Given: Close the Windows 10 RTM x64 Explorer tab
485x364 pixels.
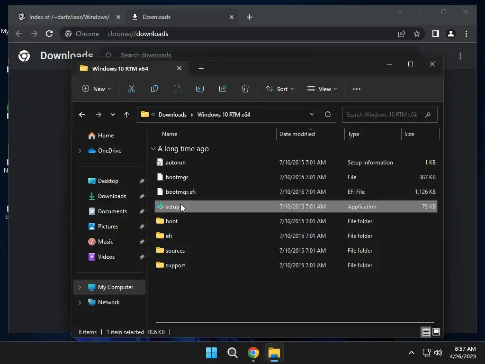Looking at the screenshot, I should click(179, 68).
